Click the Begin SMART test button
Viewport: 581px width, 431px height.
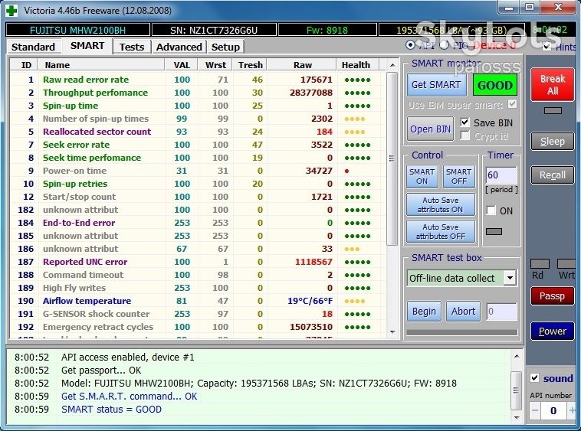[x=425, y=312]
